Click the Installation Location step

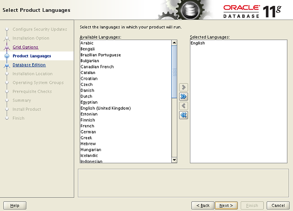33,74
